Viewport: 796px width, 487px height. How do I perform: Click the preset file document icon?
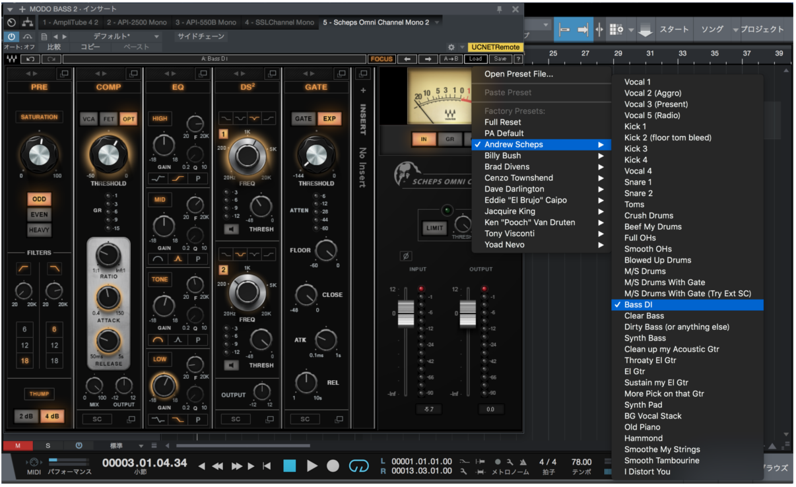[44, 36]
